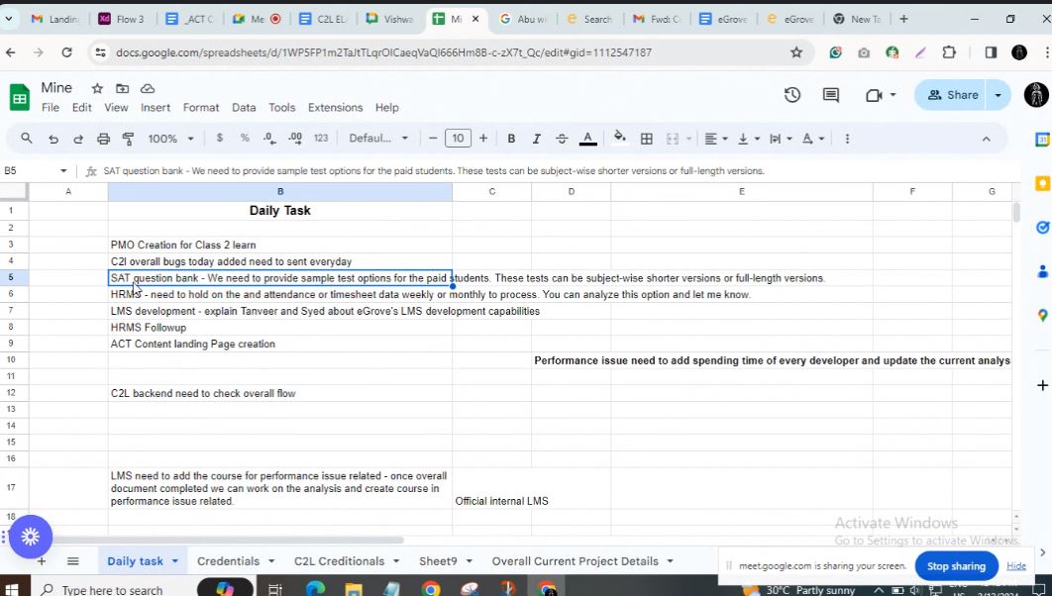Increase font size plus button
The width and height of the screenshot is (1052, 596).
(483, 138)
